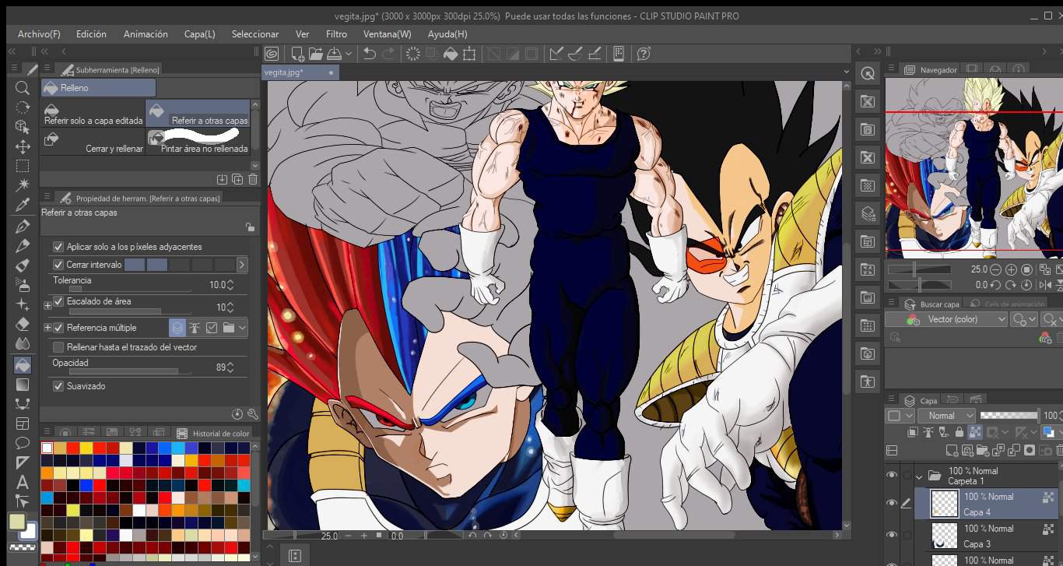Viewport: 1063px width, 566px height.
Task: Click the Save icon in command bar
Action: click(334, 54)
